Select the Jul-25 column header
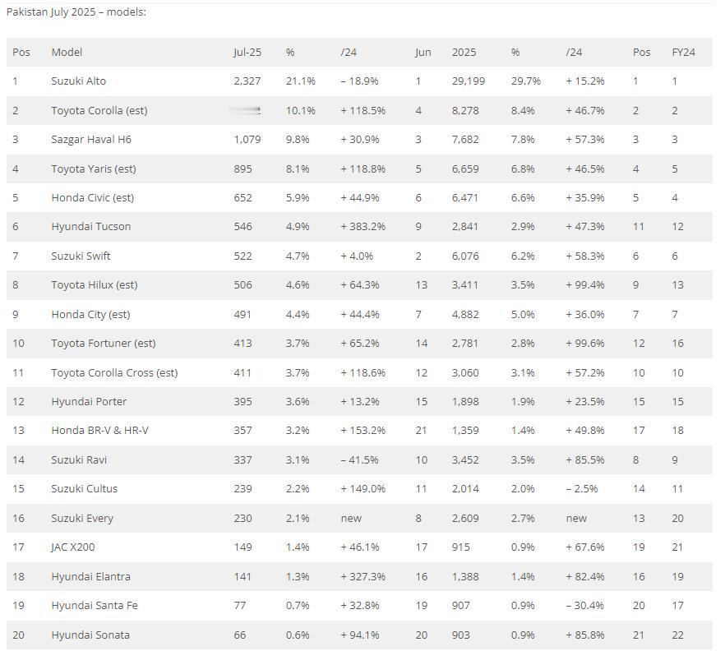The image size is (725, 651). tap(247, 53)
